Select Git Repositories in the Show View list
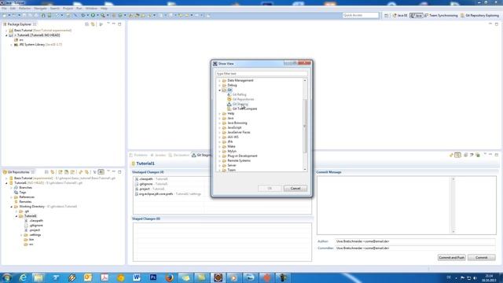503x283 pixels. click(243, 99)
